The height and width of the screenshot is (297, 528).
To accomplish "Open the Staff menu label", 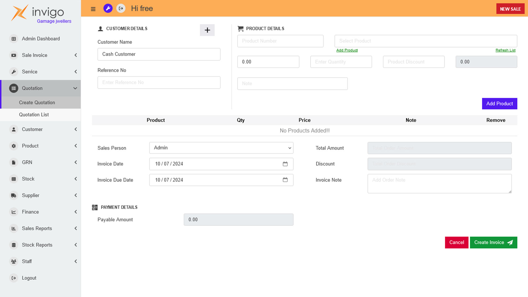I will [x=27, y=262].
